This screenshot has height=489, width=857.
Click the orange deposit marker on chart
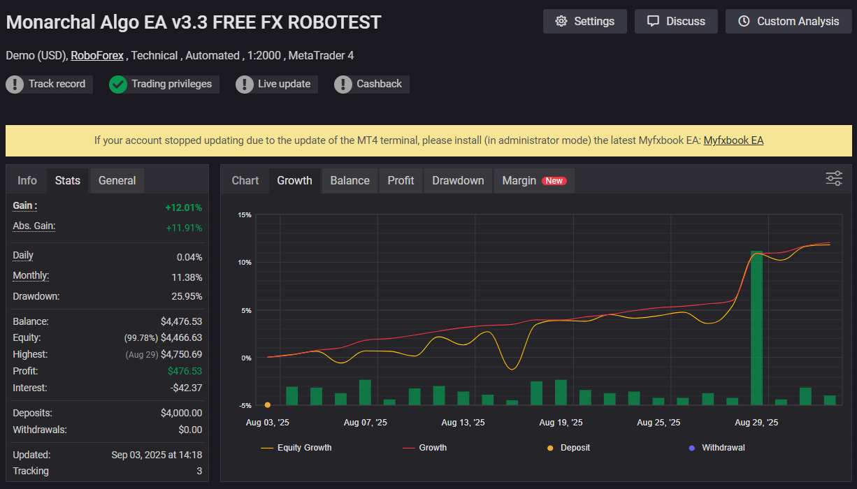(268, 404)
